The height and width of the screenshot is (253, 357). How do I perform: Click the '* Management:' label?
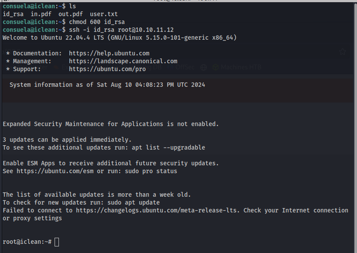point(29,61)
